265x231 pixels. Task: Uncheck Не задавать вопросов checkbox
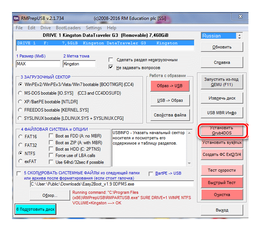tap(111, 67)
